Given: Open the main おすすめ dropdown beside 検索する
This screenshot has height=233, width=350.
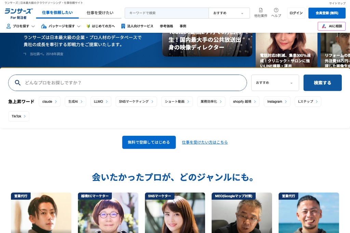Looking at the screenshot, I should coord(275,83).
